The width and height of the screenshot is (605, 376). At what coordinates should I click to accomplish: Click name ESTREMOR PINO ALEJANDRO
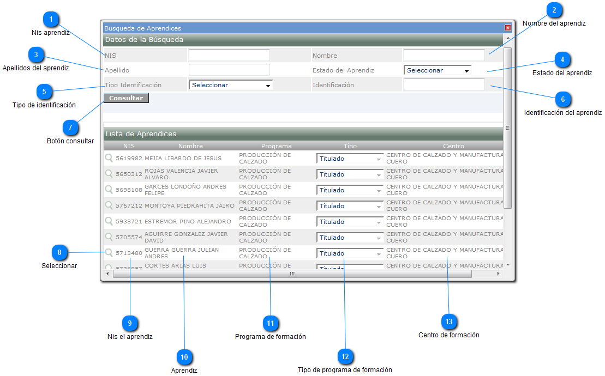pos(188,222)
